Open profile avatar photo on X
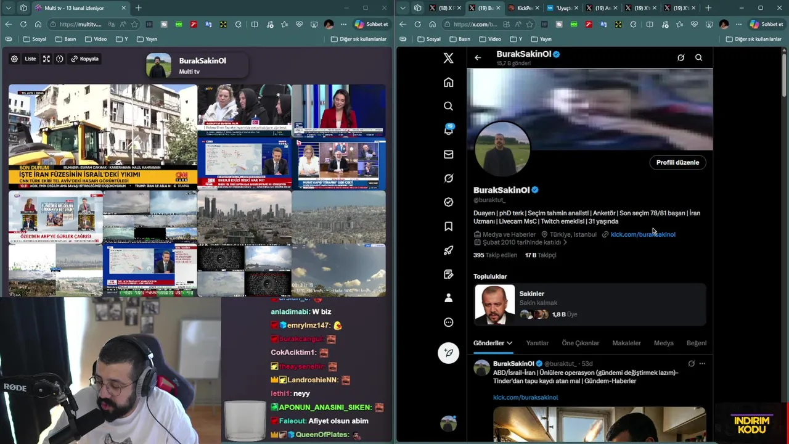Image resolution: width=789 pixels, height=444 pixels. (x=502, y=149)
